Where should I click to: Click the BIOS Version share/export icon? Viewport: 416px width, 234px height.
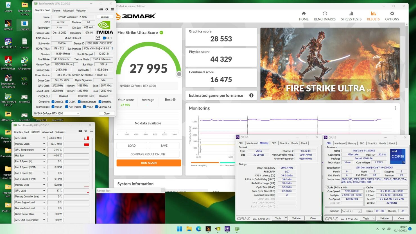pos(98,38)
